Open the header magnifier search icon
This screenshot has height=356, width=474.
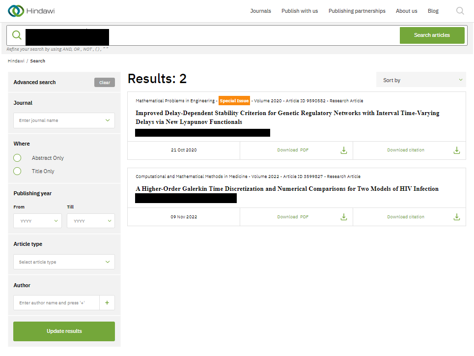point(460,11)
